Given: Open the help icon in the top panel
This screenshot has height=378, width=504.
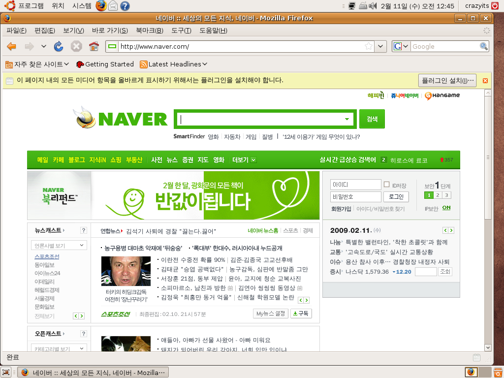Looking at the screenshot, I should point(125,6).
